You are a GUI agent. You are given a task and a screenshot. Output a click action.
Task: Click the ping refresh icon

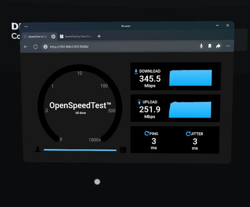pos(146,133)
